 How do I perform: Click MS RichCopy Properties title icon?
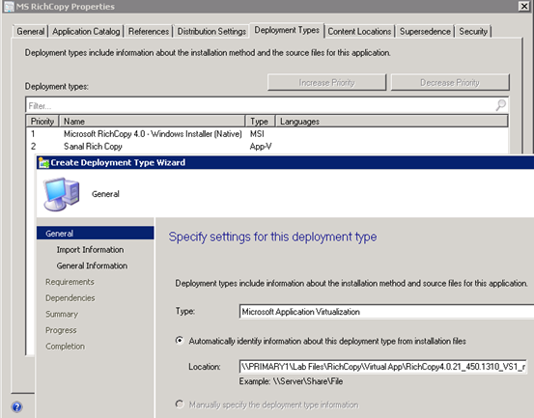(x=9, y=6)
